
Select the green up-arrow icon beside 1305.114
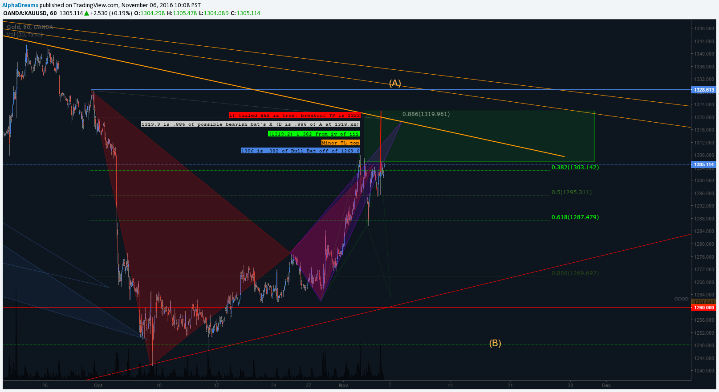click(86, 13)
